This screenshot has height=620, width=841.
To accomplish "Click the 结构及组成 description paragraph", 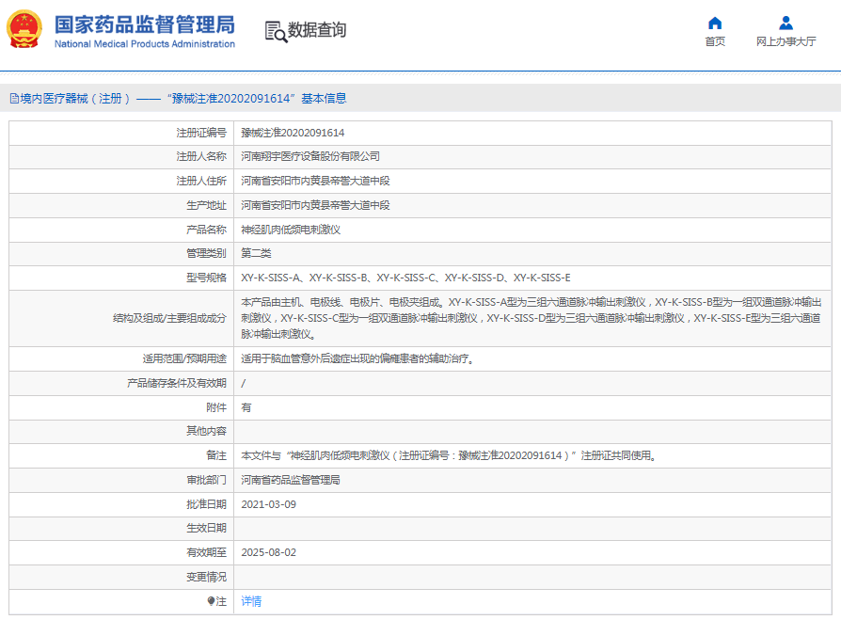I will click(x=531, y=318).
